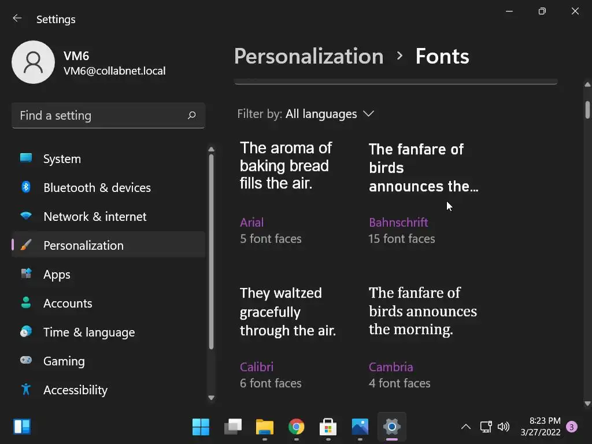
Task: Click the fonts page scroll down arrow
Action: [587, 404]
